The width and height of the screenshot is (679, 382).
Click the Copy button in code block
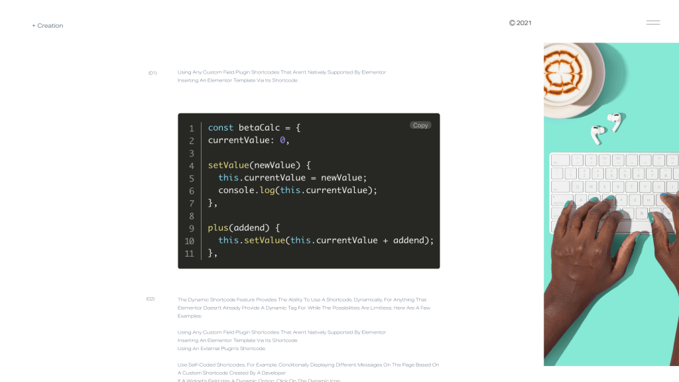coord(420,125)
